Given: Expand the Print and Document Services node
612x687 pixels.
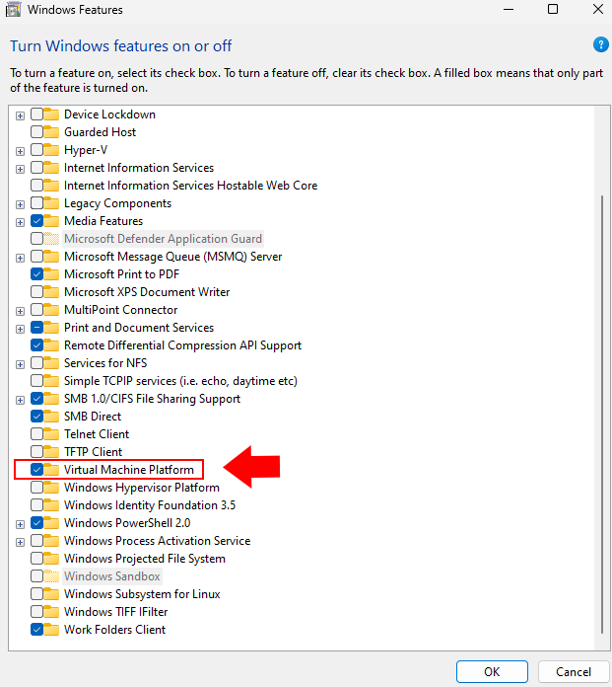Looking at the screenshot, I should [x=20, y=329].
